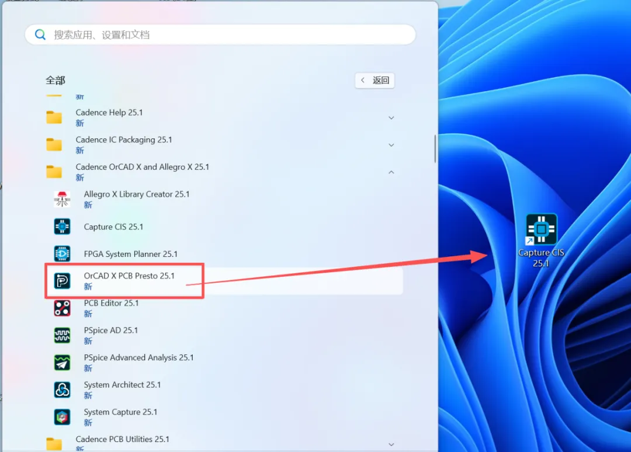The image size is (631, 452).
Task: Open System Capture 25.1 entry
Action: 223,417
